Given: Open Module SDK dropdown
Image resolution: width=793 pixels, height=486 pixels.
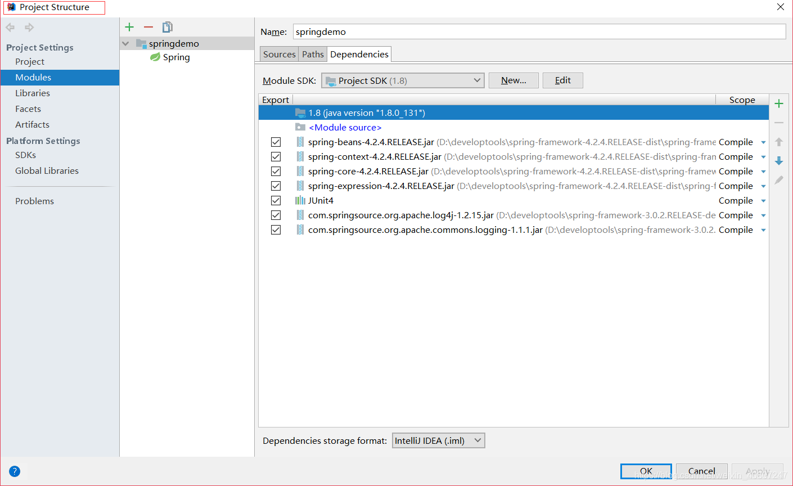Looking at the screenshot, I should click(x=403, y=80).
